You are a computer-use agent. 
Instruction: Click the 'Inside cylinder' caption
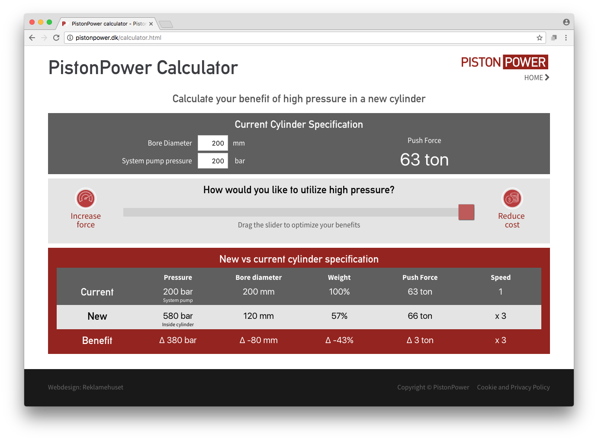click(178, 324)
